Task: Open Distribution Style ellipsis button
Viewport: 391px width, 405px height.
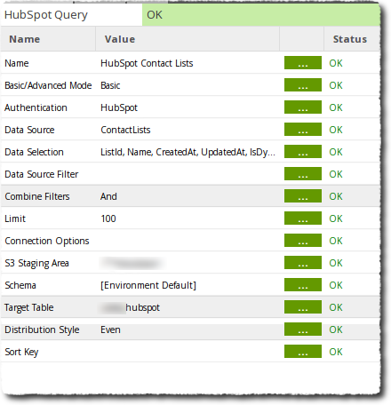Action: click(303, 330)
